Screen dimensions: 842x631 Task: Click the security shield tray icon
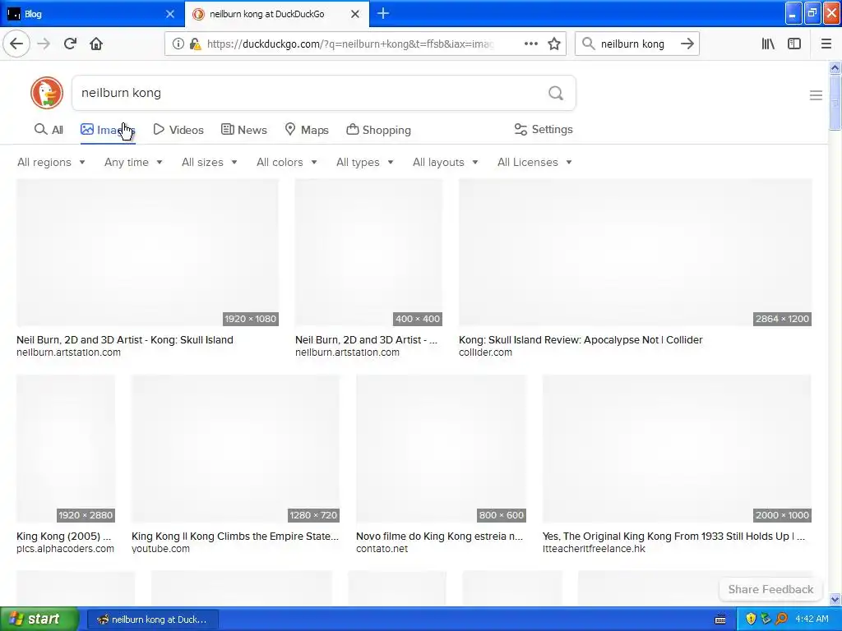[751, 619]
